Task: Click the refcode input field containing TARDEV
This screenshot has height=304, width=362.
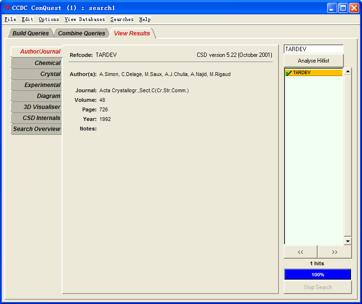Action: (x=313, y=49)
